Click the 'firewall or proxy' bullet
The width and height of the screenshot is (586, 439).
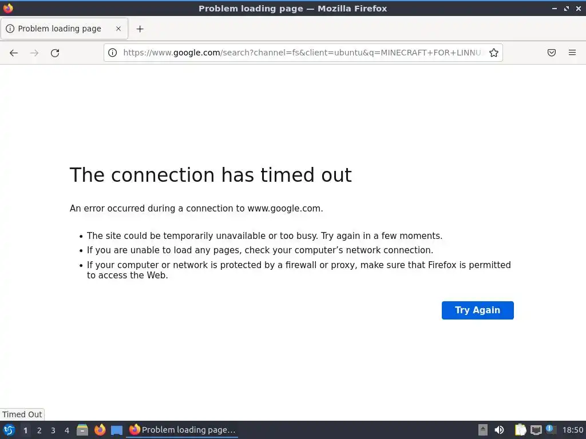pos(299,270)
